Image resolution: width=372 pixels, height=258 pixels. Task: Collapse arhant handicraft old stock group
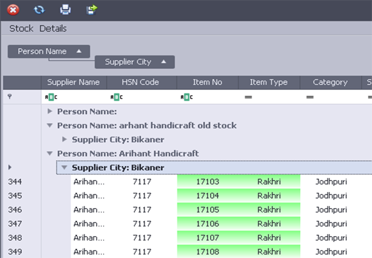coord(50,125)
